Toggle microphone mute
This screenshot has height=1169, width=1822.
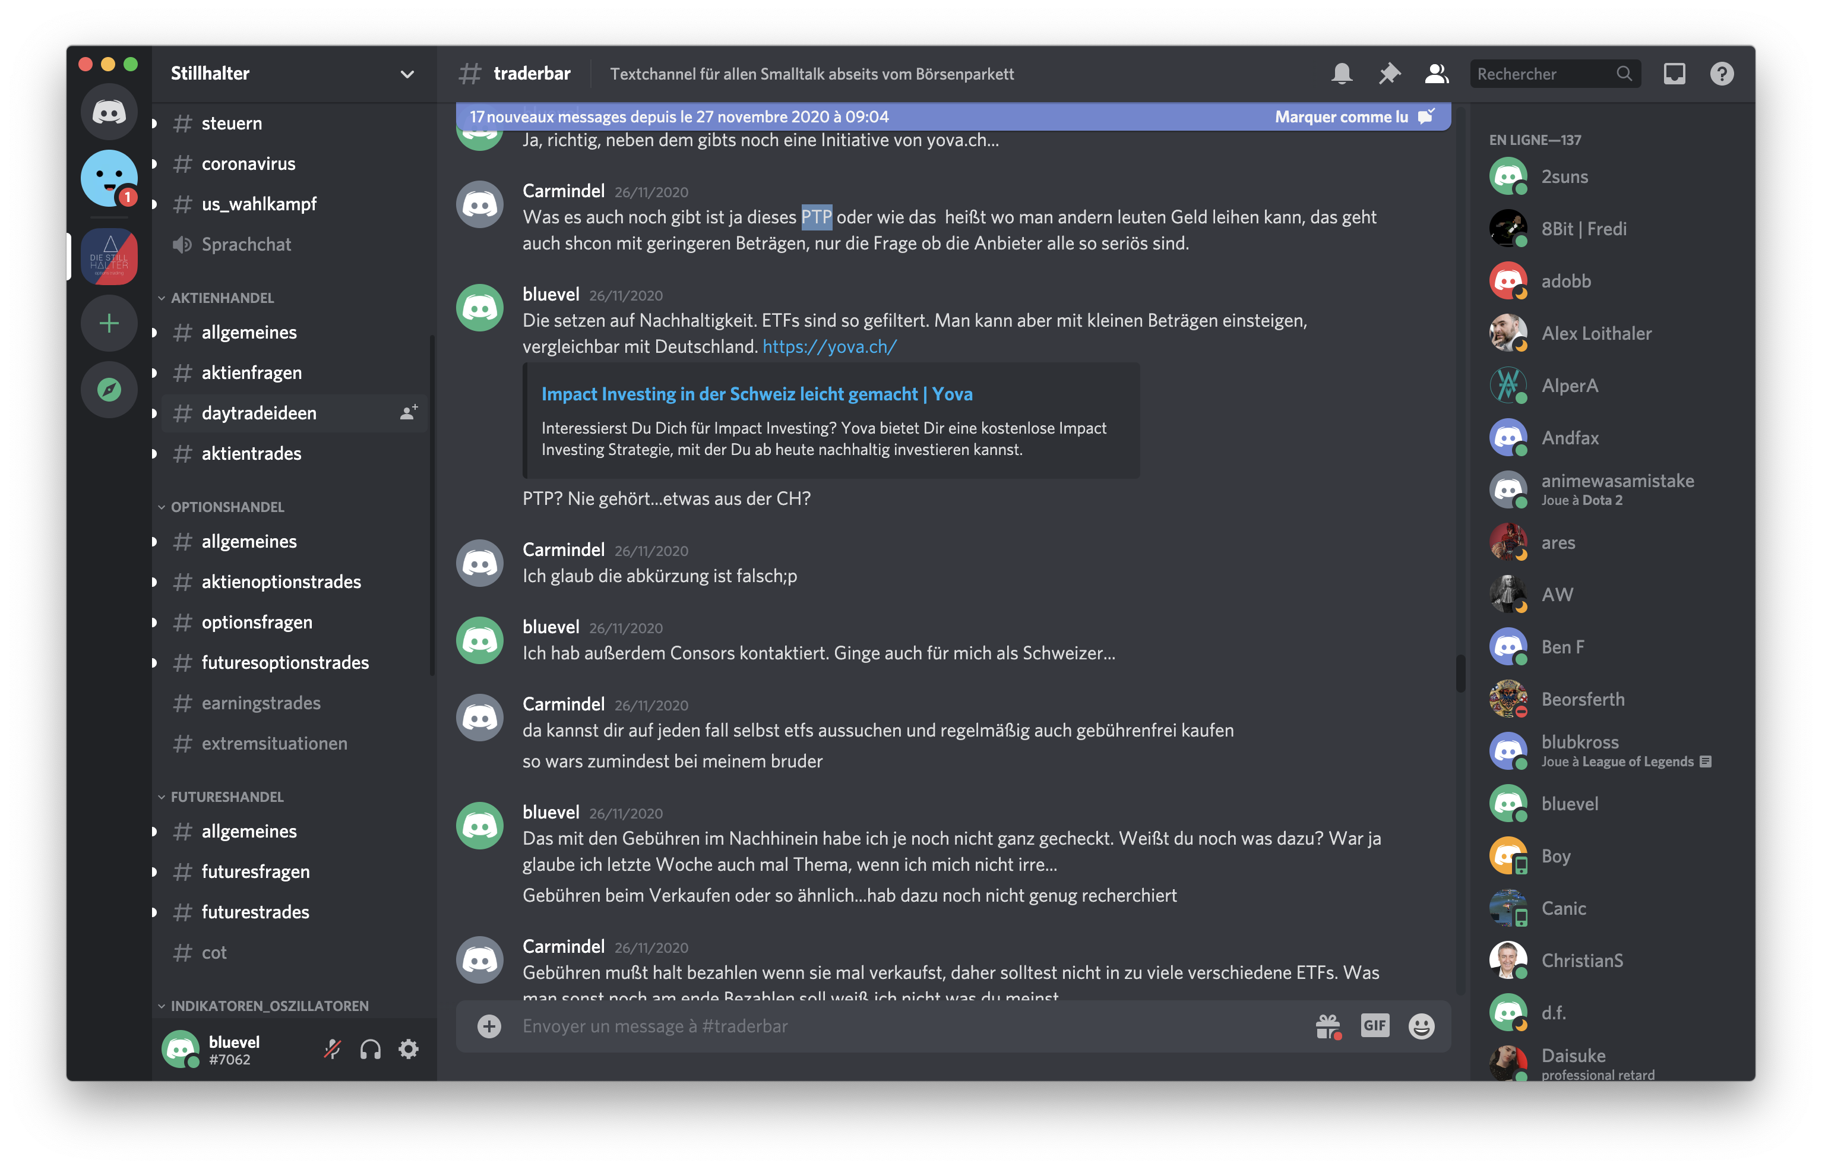(x=333, y=1049)
